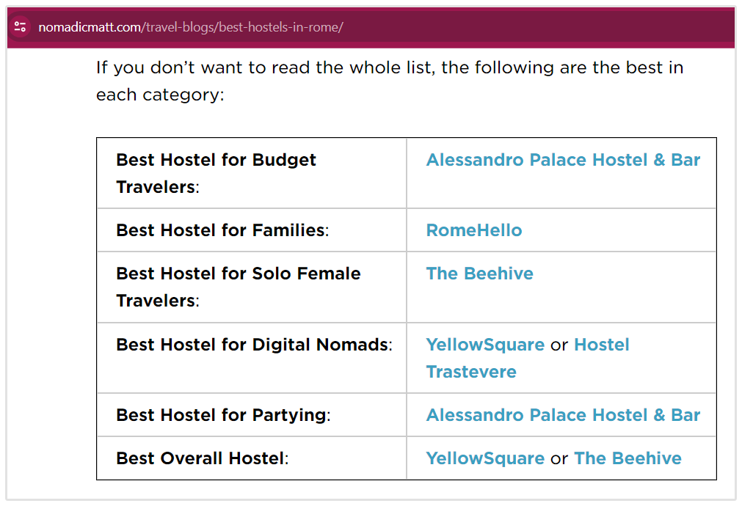742x506 pixels.
Task: Click the "Best Hostel for Partying" label
Action: tap(222, 415)
